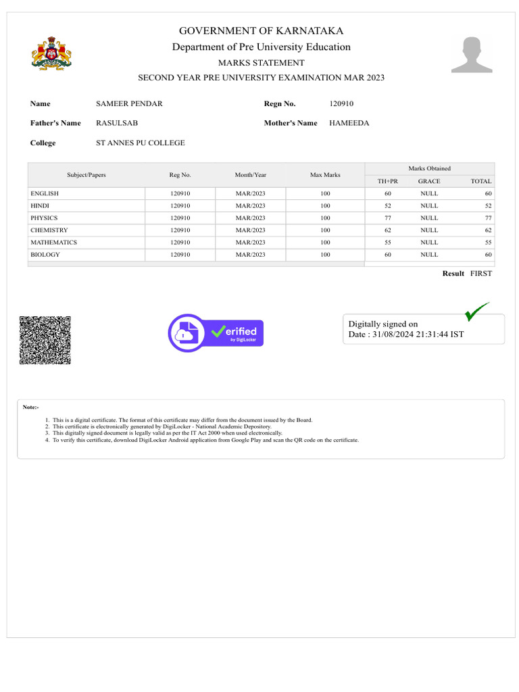The image size is (519, 692).
Task: Select the PHYSICS subject cell
Action: 86,218
